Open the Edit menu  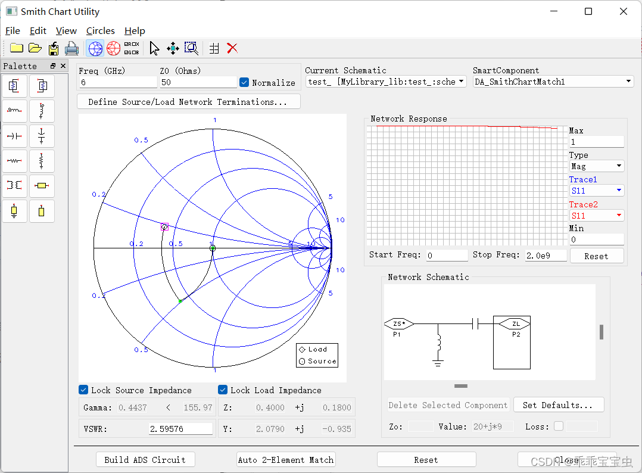[38, 31]
